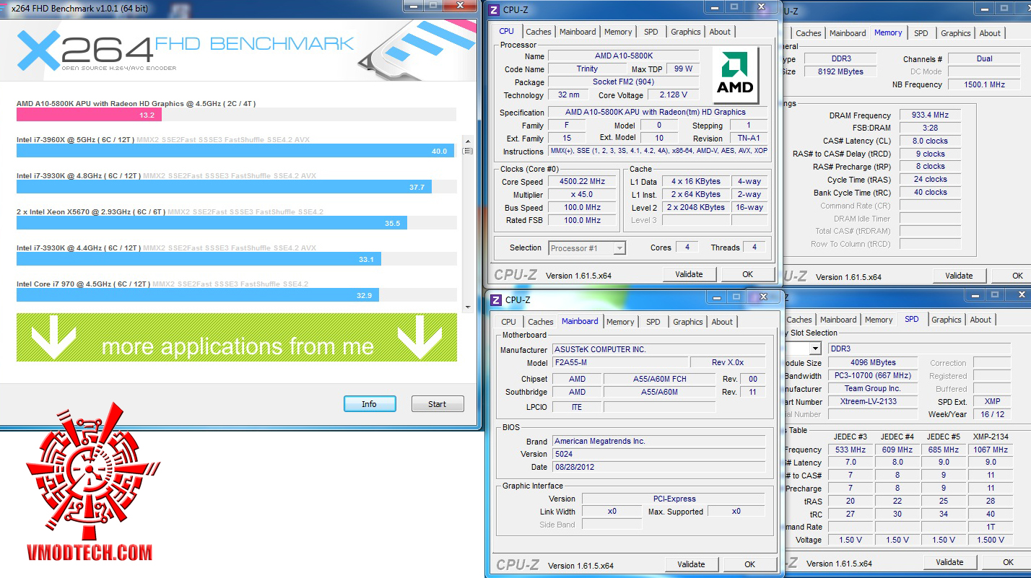Switch to CPU tab in the motherboard CPU-Z window
The height and width of the screenshot is (578, 1031).
pyautogui.click(x=509, y=322)
